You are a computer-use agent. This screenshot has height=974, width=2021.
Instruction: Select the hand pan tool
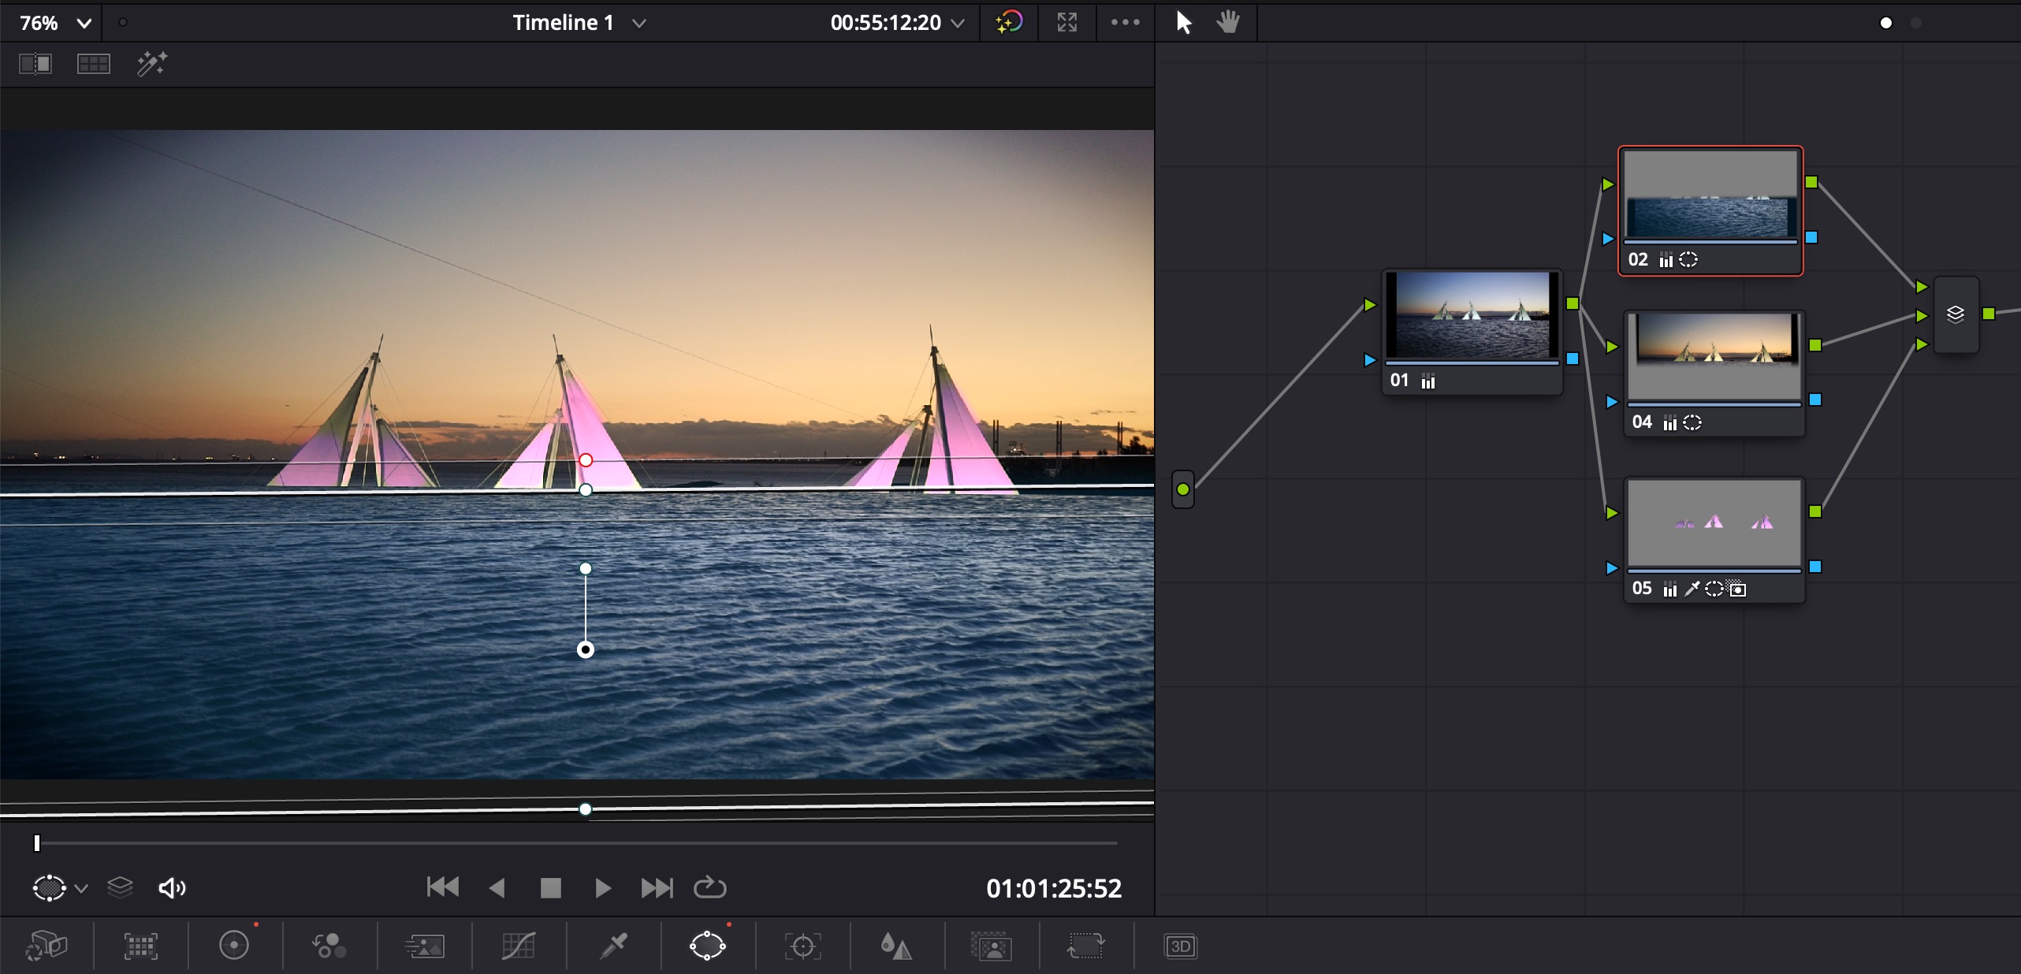click(x=1227, y=22)
